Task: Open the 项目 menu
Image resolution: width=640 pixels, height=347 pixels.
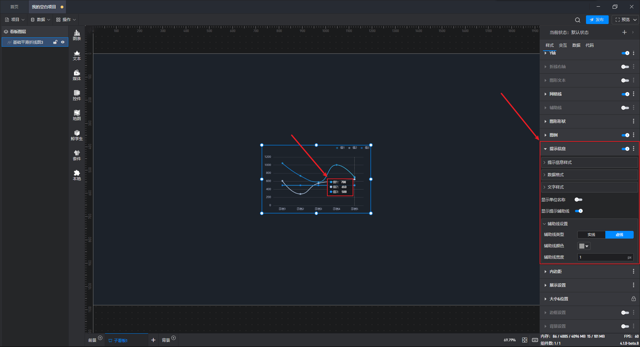Action: (x=15, y=20)
